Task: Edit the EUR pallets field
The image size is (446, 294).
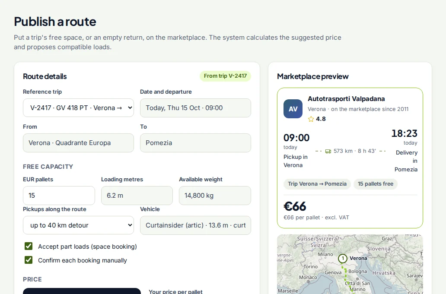Action: click(x=59, y=196)
